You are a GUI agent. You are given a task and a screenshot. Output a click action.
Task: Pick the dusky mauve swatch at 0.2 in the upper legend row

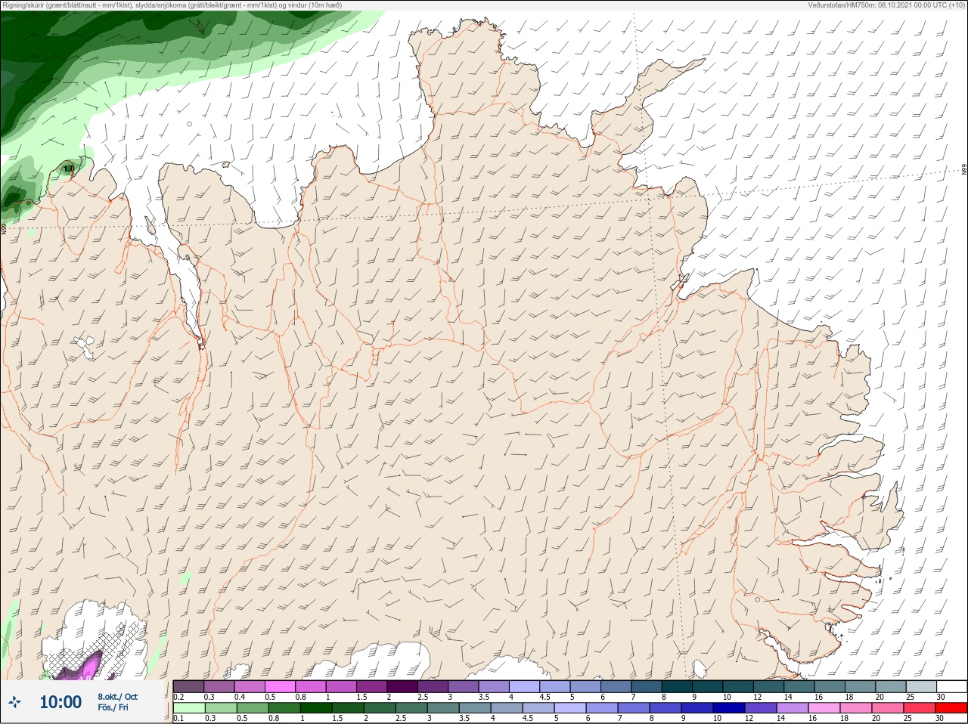[188, 686]
